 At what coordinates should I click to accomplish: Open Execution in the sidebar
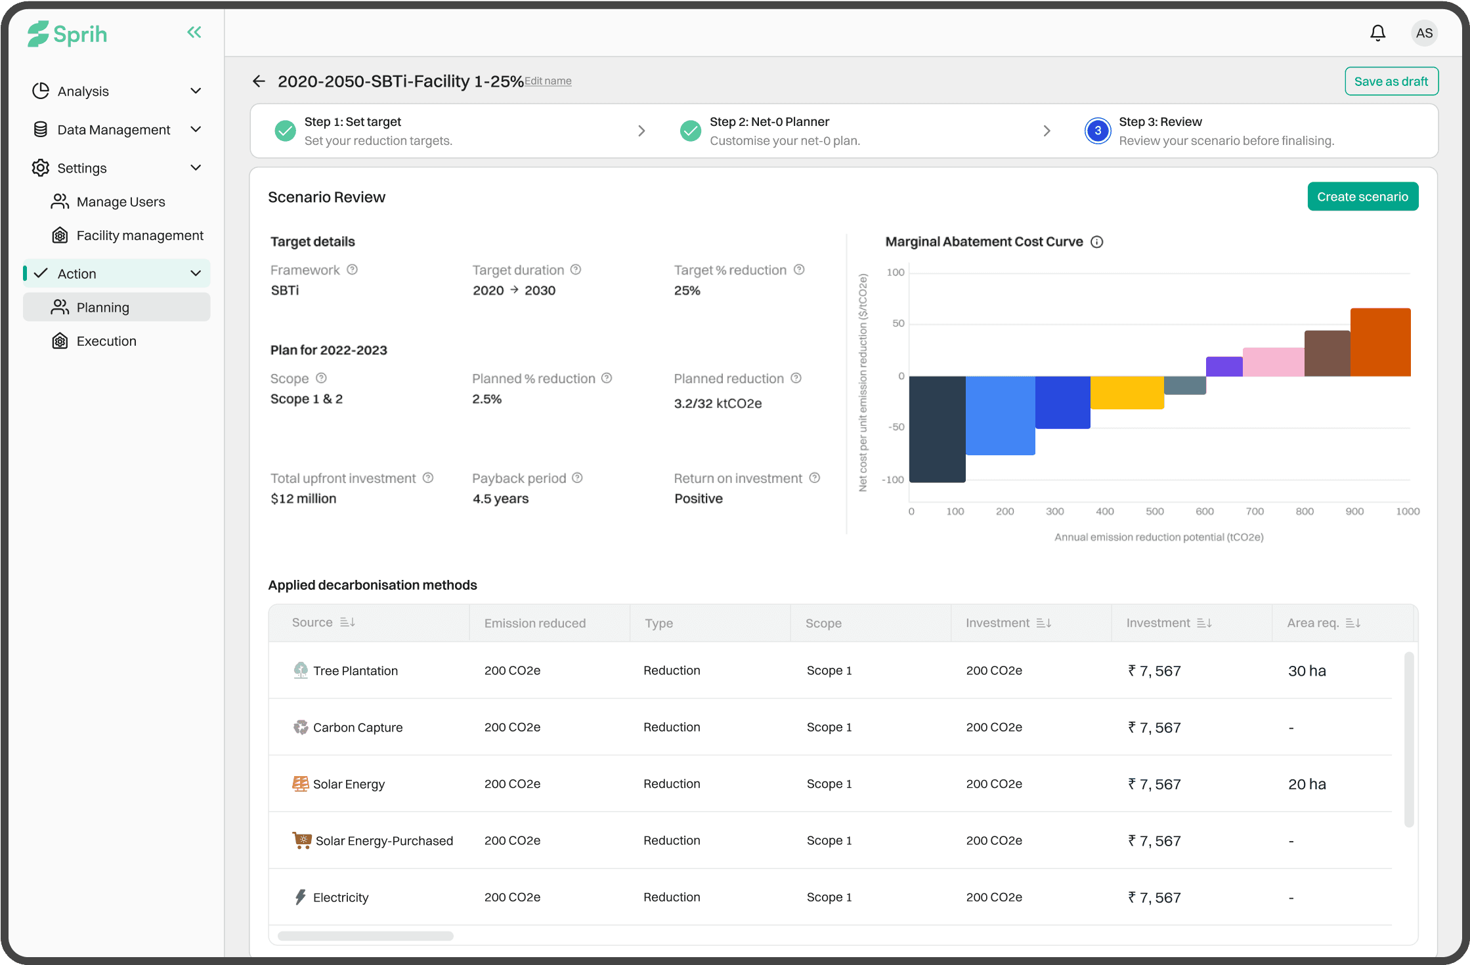pos(106,341)
